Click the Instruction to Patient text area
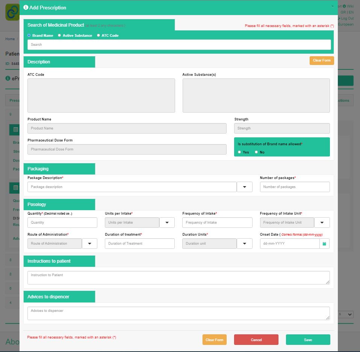The height and width of the screenshot is (352, 360). [x=178, y=278]
